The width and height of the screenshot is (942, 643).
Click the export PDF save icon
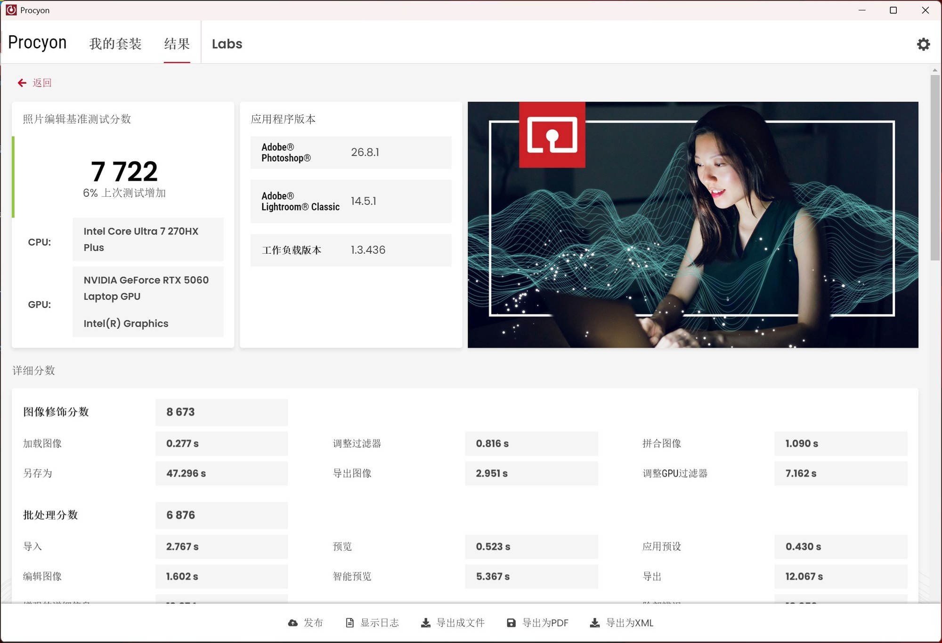[511, 623]
